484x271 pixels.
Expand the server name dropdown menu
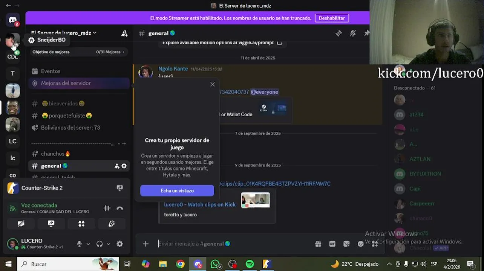click(x=95, y=33)
